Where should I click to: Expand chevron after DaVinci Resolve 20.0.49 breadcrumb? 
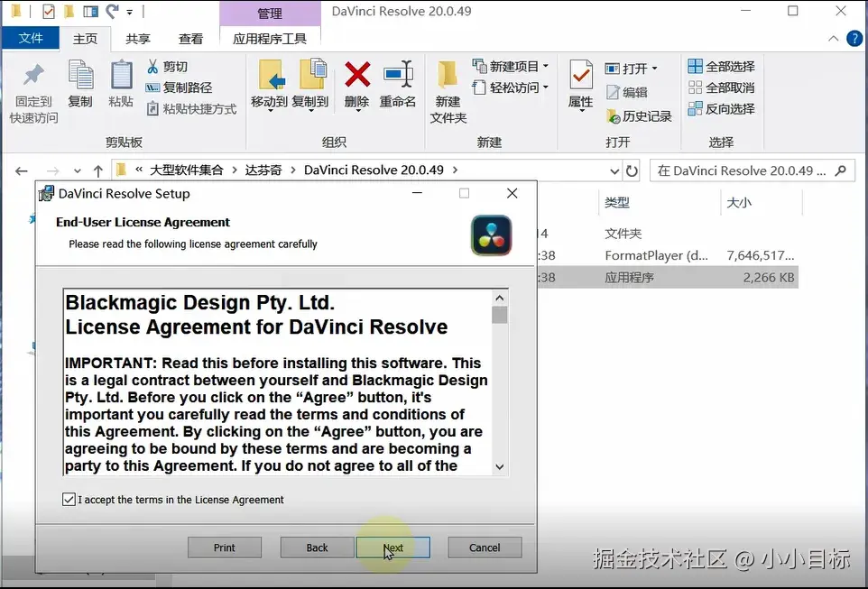455,170
